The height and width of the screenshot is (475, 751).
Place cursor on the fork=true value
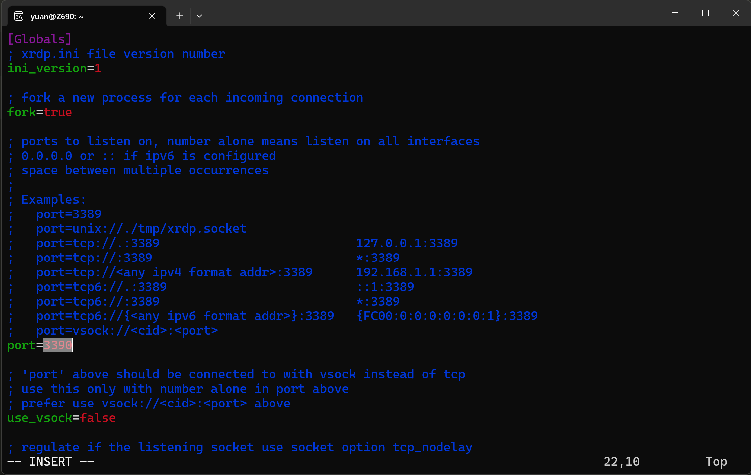tap(58, 112)
